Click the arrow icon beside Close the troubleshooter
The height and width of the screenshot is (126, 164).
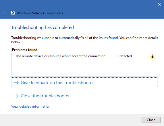point(16,96)
